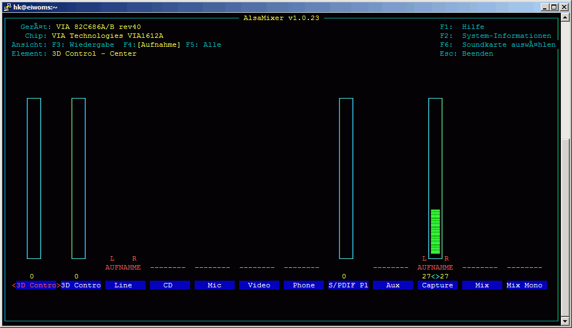The height and width of the screenshot is (328, 572).
Task: Select the CD channel label
Action: 170,285
